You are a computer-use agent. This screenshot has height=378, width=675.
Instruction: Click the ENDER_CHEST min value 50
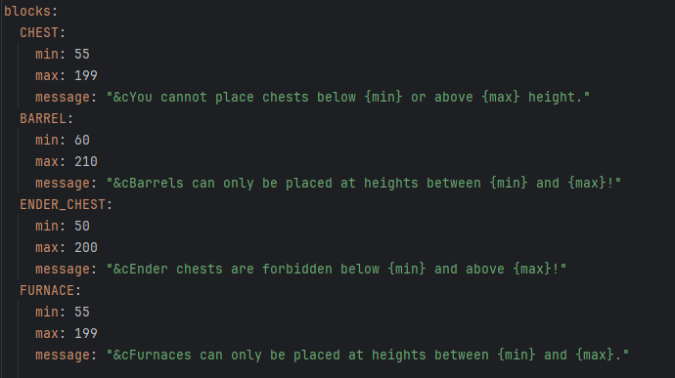pos(82,227)
